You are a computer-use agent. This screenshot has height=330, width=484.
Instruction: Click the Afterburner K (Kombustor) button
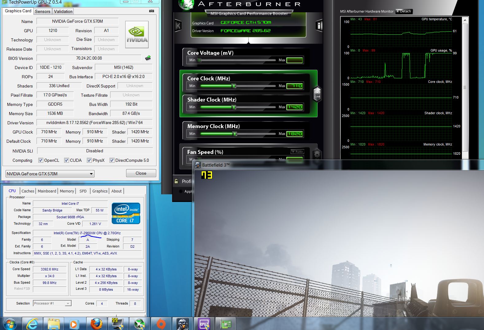click(x=178, y=26)
